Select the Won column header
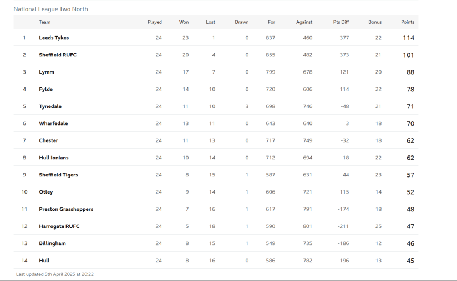Viewport: 457px width, 281px height. click(184, 22)
